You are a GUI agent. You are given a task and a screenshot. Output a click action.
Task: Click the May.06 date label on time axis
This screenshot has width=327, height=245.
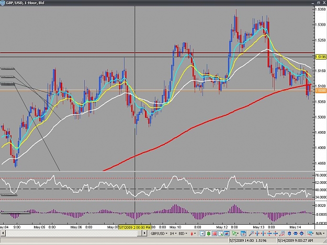76,227
